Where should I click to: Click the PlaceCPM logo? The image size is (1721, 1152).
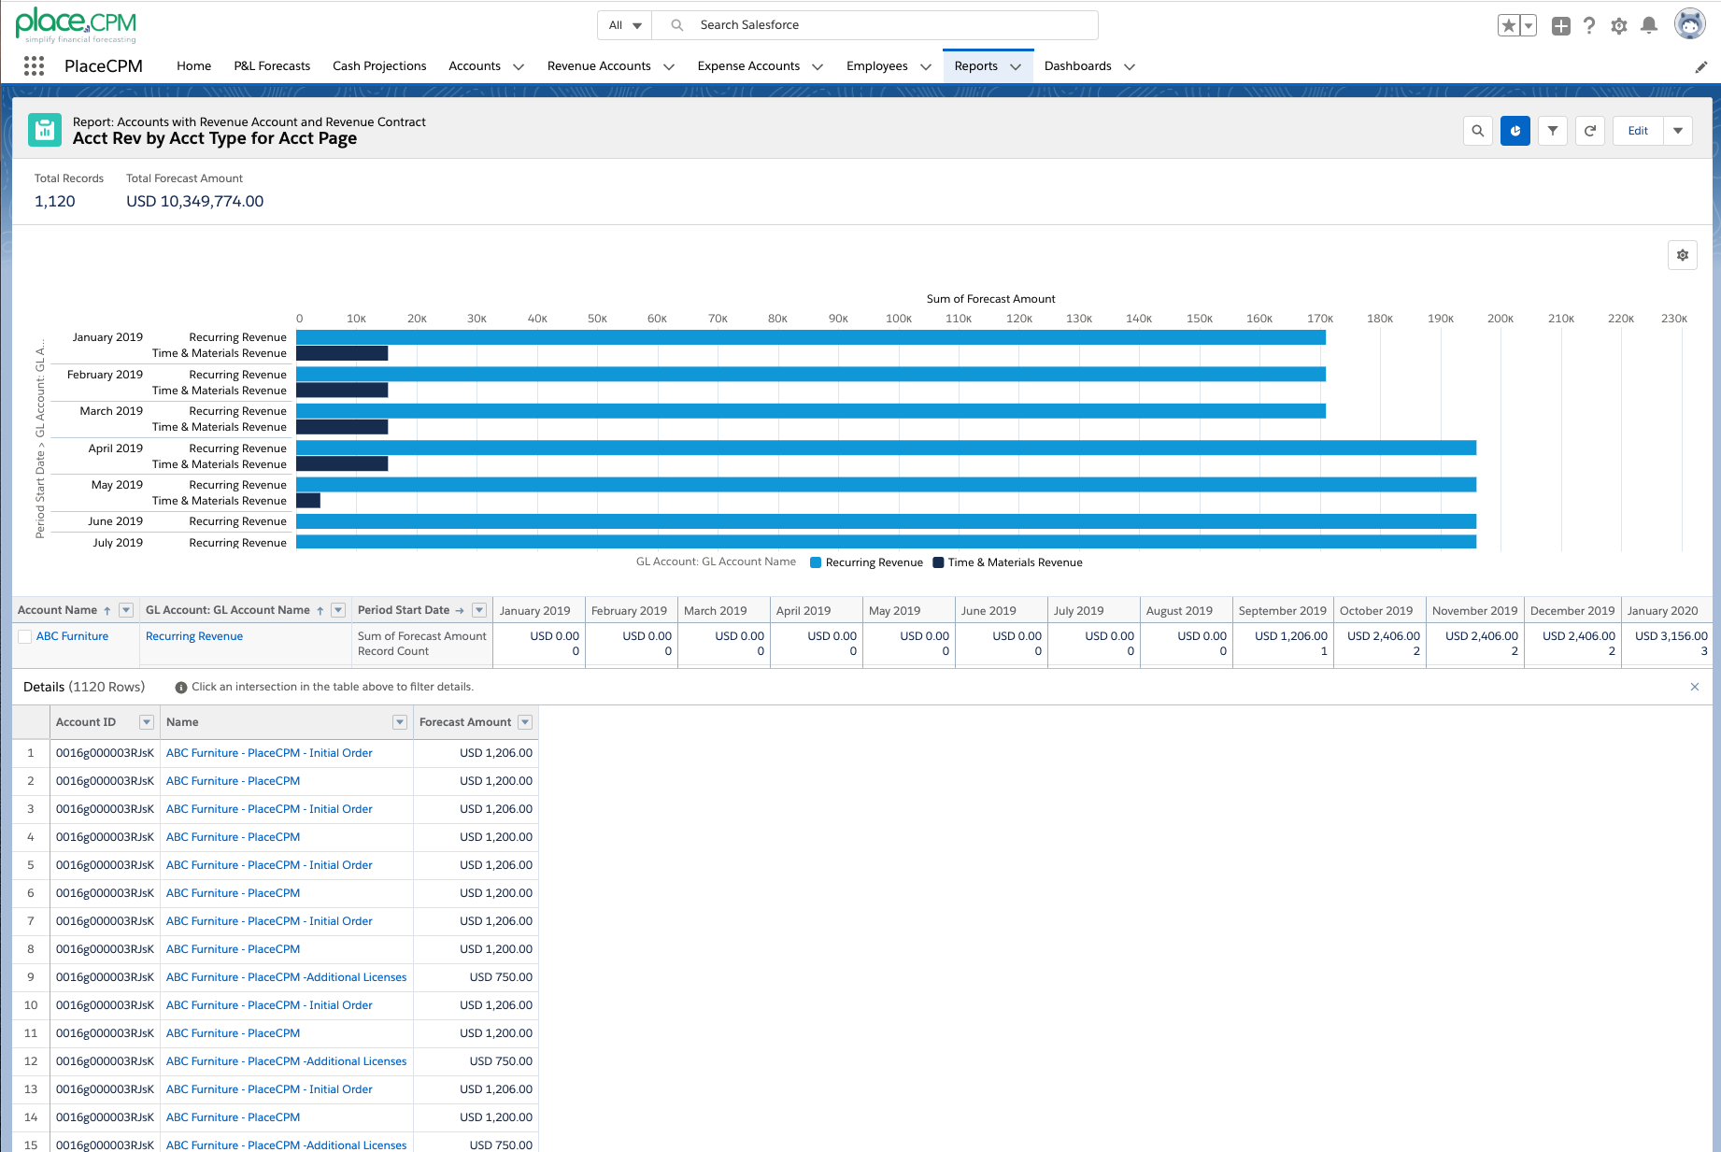tap(77, 25)
